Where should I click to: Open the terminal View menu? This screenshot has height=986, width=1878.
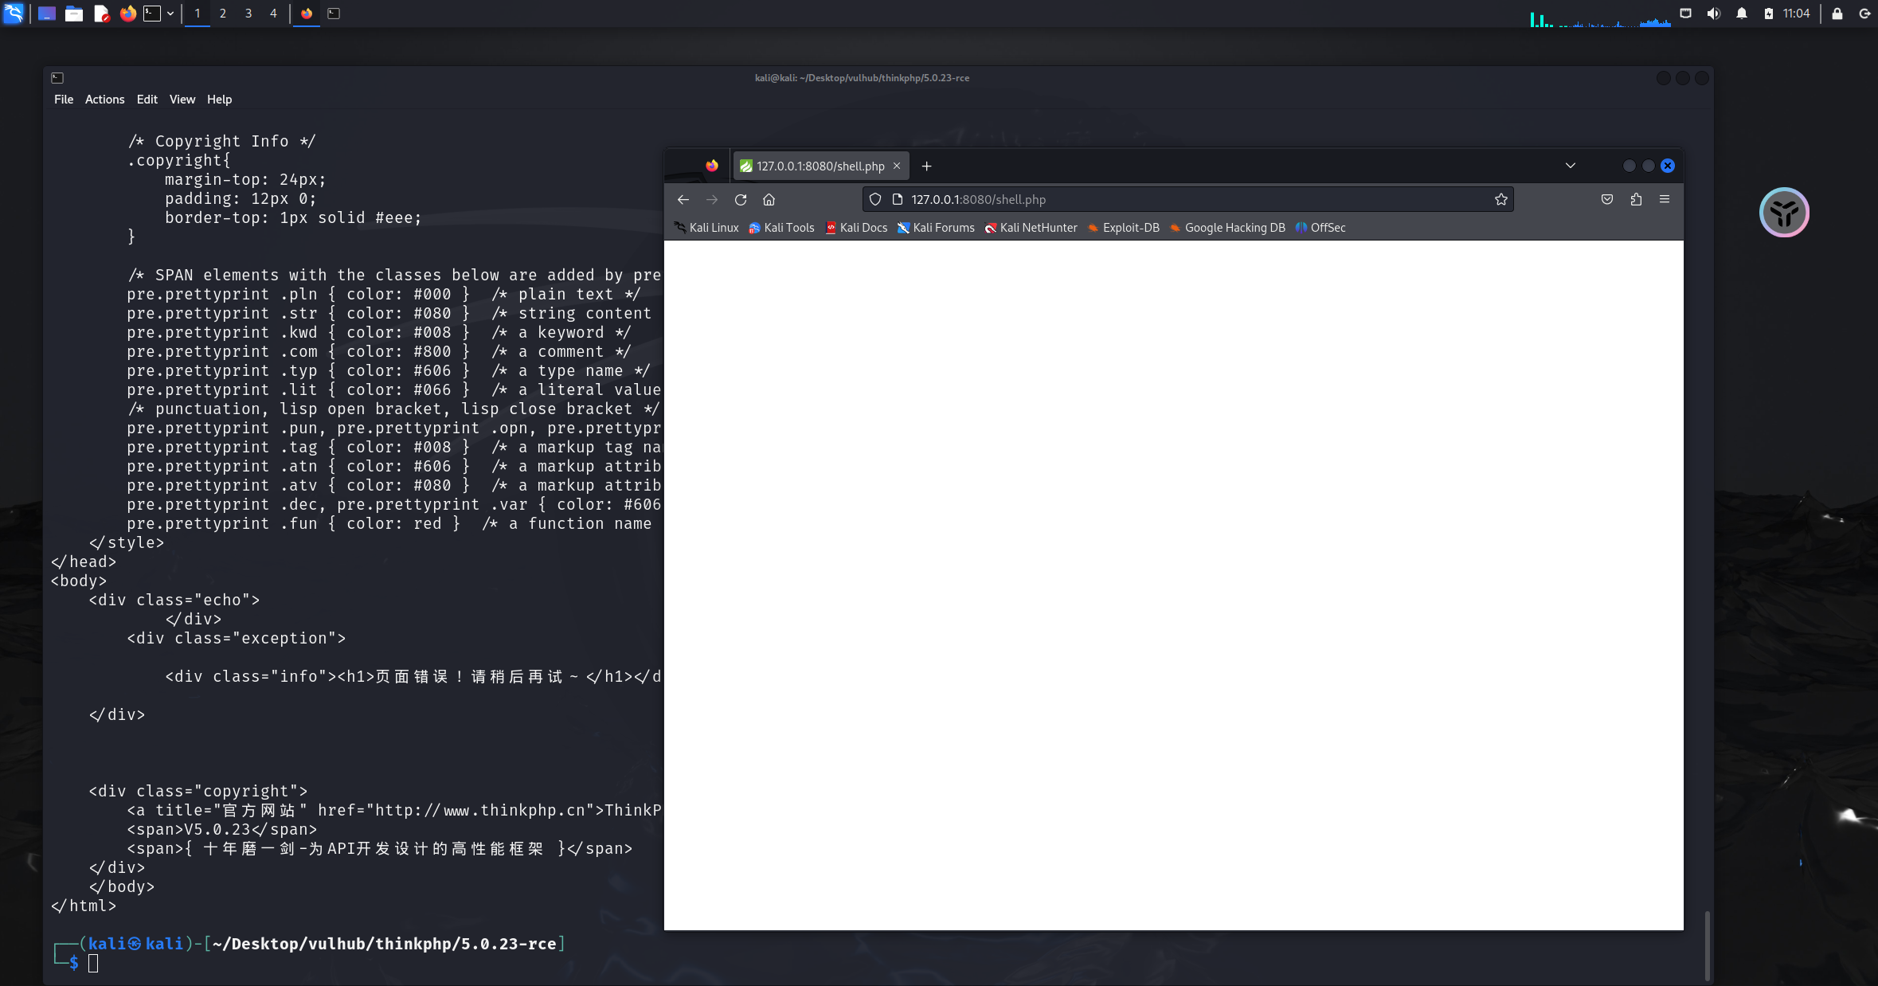pos(182,100)
